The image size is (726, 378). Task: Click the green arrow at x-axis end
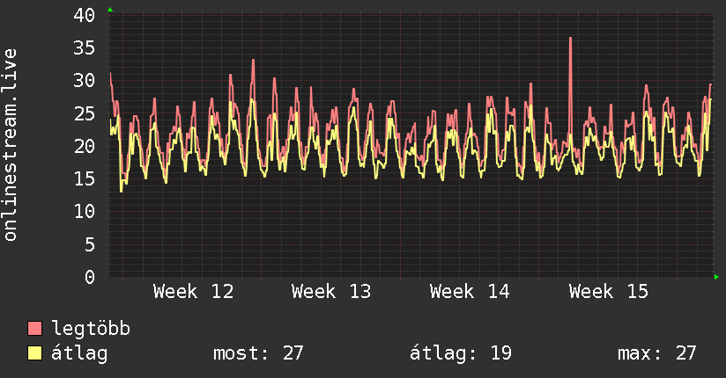[716, 277]
